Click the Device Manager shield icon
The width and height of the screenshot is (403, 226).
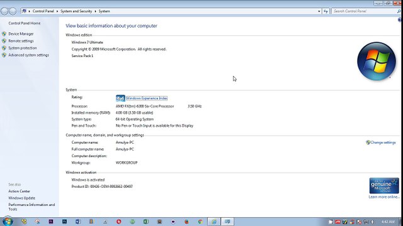pos(4,34)
